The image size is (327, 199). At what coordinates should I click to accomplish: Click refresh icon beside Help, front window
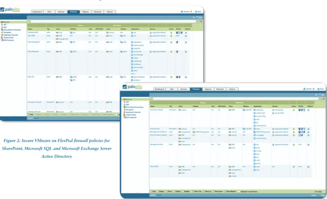coord(316,95)
